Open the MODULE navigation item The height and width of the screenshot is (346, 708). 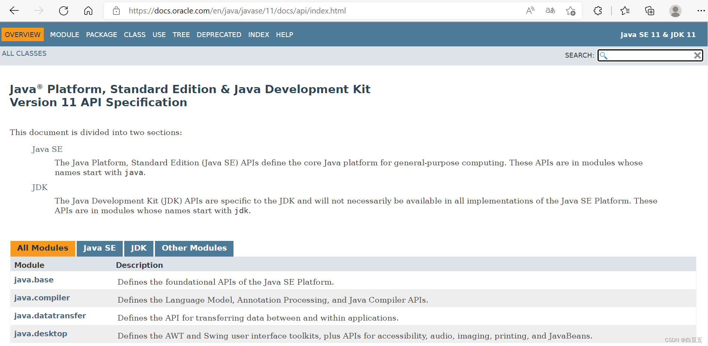[x=65, y=35]
